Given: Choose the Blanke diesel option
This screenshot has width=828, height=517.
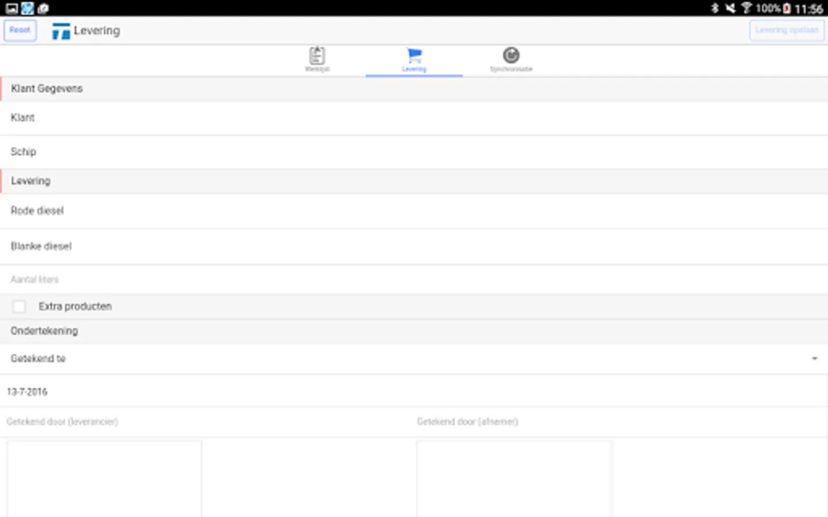Looking at the screenshot, I should (414, 246).
